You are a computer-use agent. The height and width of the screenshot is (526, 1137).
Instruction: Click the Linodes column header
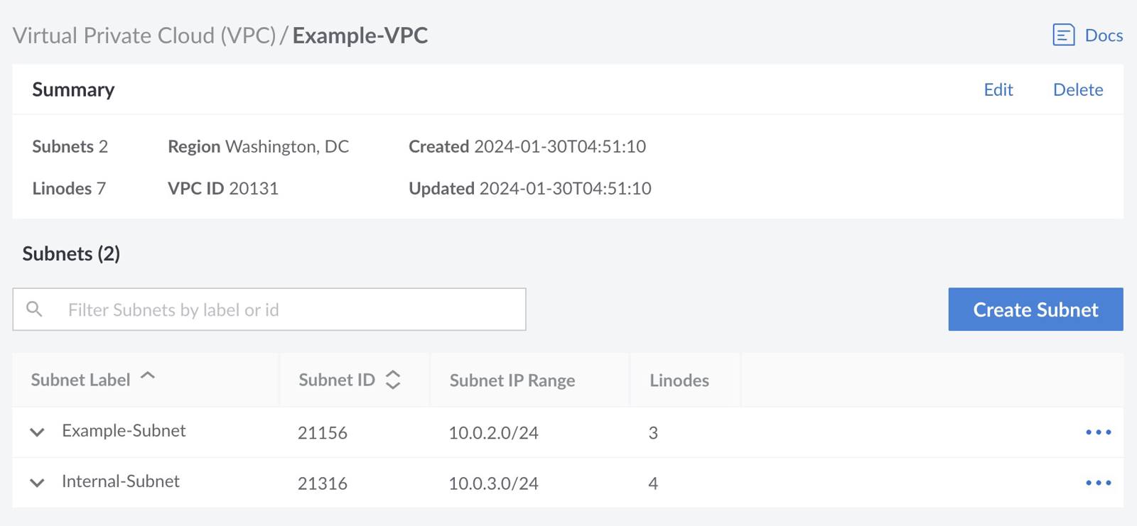click(679, 380)
